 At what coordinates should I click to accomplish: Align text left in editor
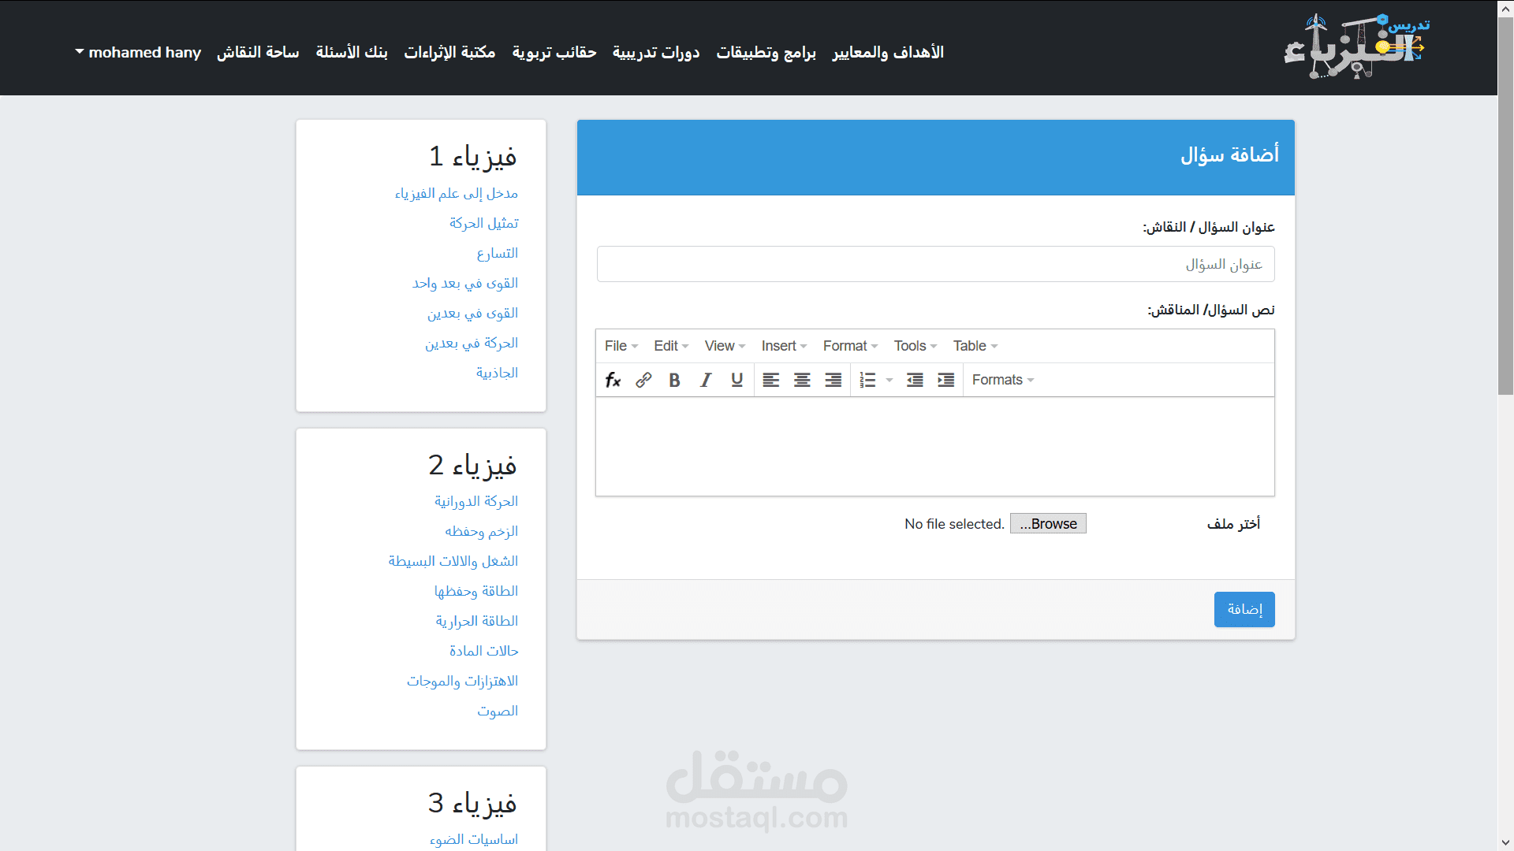(x=771, y=380)
